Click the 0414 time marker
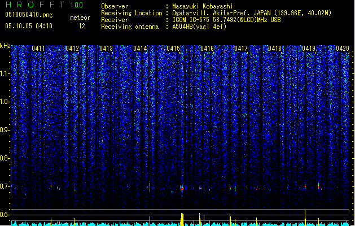 tap(140, 49)
